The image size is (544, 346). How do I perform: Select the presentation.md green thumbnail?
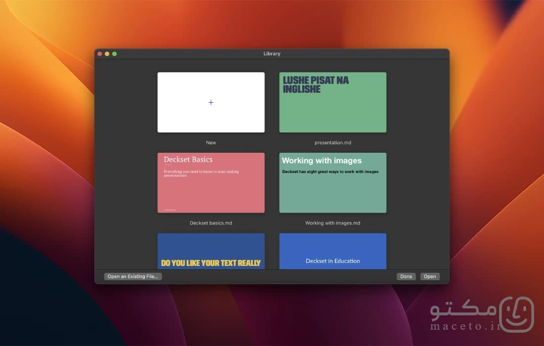[333, 102]
